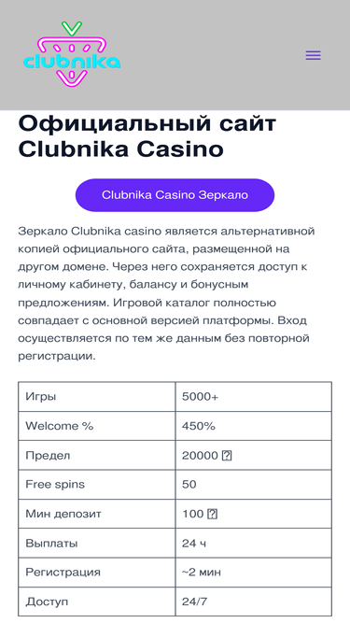Screen dimensions: 350x623
Task: Click the Выплаты row label
Action: point(51,543)
